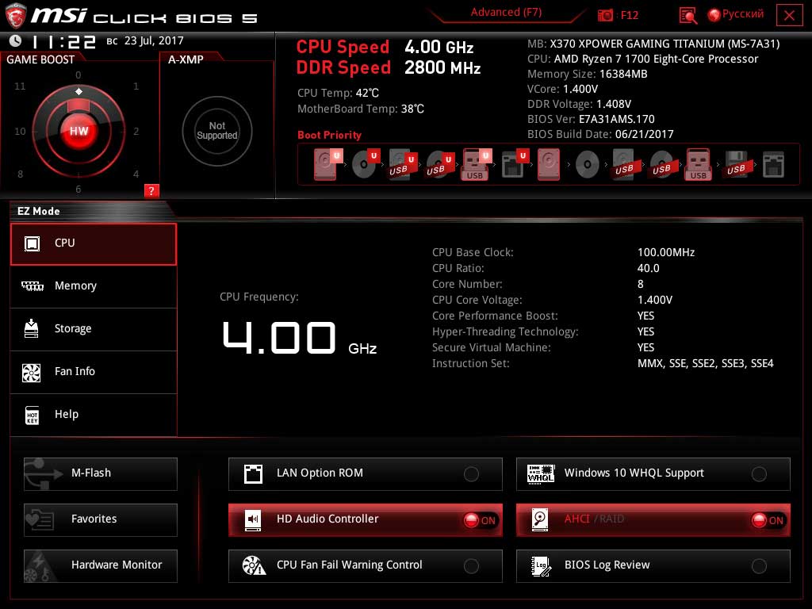Image resolution: width=812 pixels, height=609 pixels.
Task: Click the red question mark in Game Boost
Action: tap(151, 190)
